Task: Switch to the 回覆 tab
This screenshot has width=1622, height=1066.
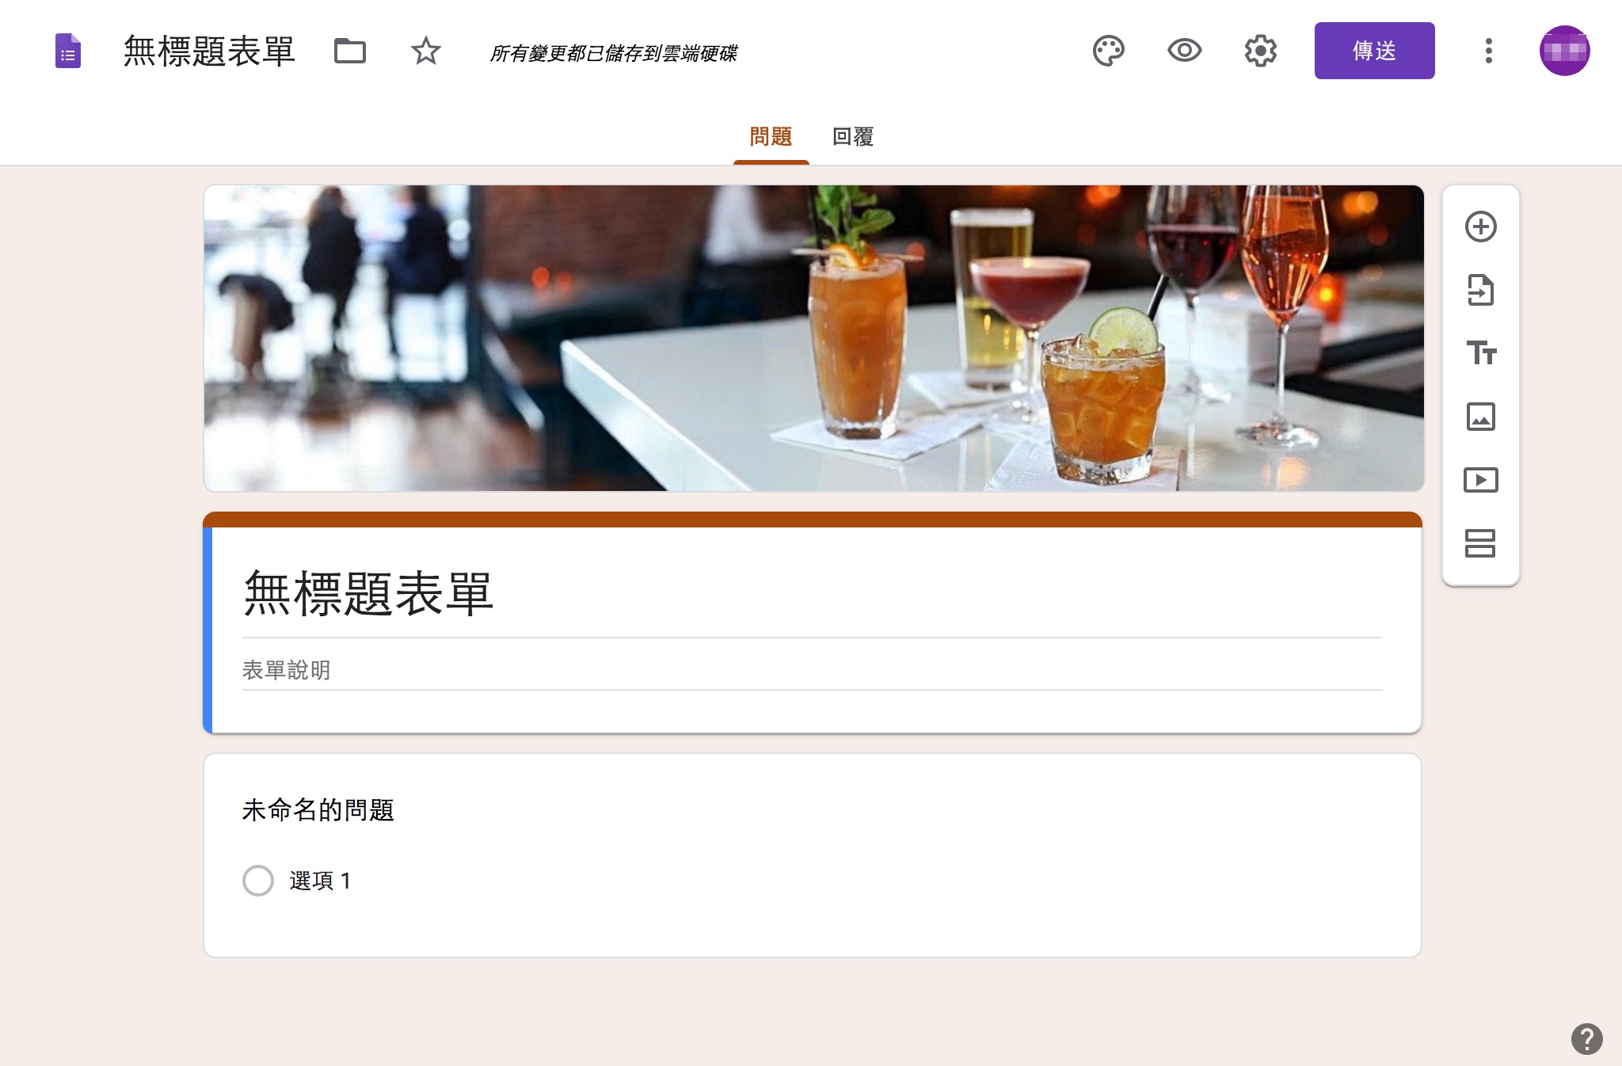Action: [853, 137]
